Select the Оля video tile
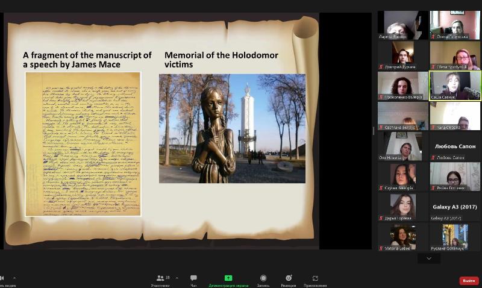This screenshot has height=288, width=482. pos(402,146)
